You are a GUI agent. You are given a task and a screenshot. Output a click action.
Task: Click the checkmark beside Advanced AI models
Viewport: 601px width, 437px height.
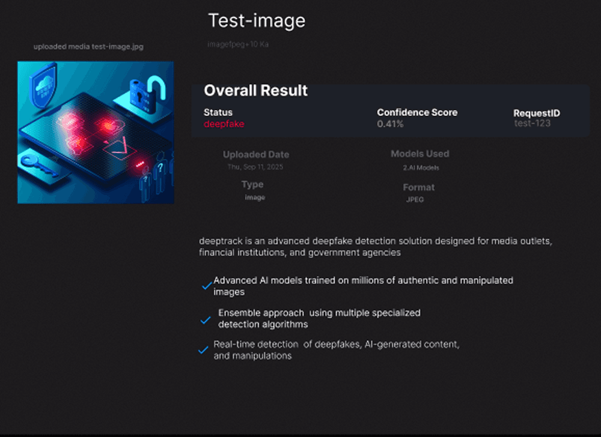(x=206, y=286)
